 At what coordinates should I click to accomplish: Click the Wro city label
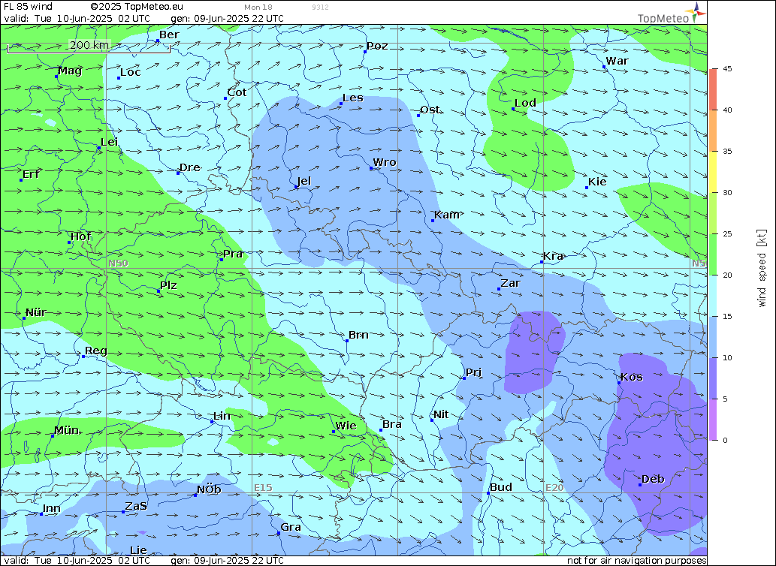[x=385, y=162]
